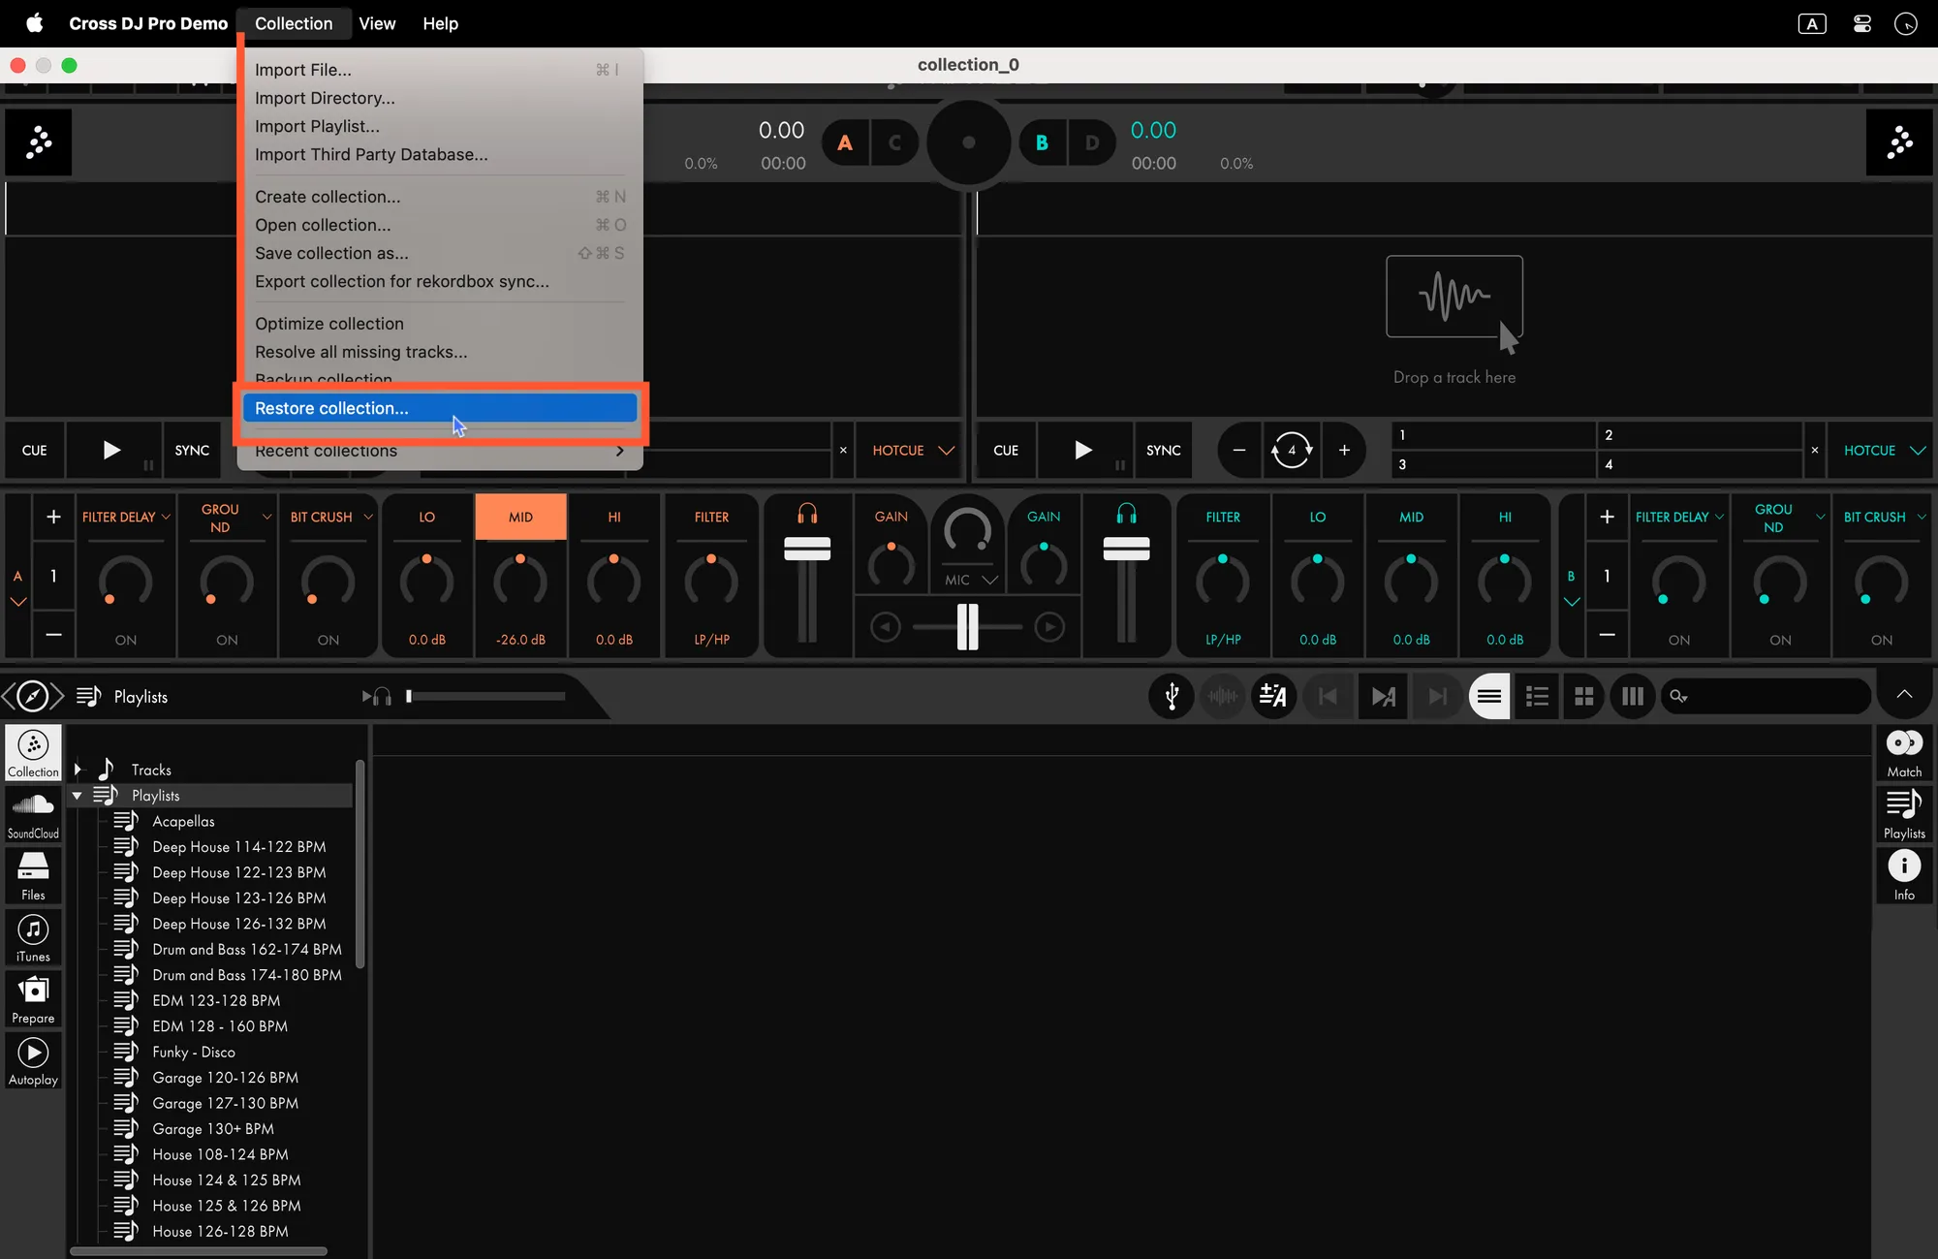Viewport: 1938px width, 1259px height.
Task: Expand the Tracks tree node
Action: pyautogui.click(x=78, y=770)
